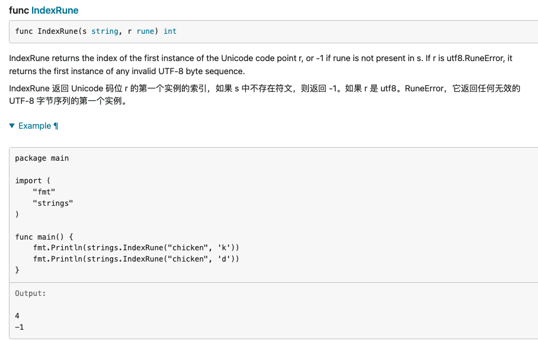The width and height of the screenshot is (538, 341).
Task: Click the rune type in function signature
Action: tap(145, 31)
